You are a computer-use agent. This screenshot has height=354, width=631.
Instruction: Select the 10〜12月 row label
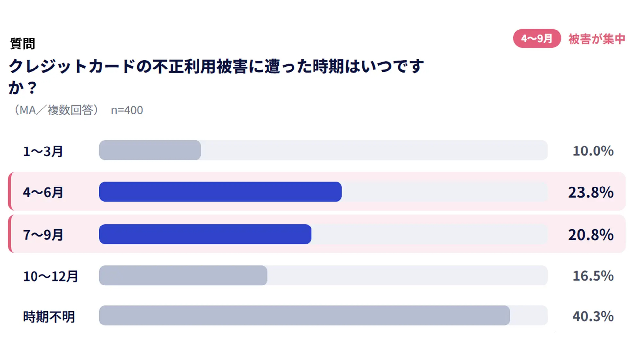(51, 276)
